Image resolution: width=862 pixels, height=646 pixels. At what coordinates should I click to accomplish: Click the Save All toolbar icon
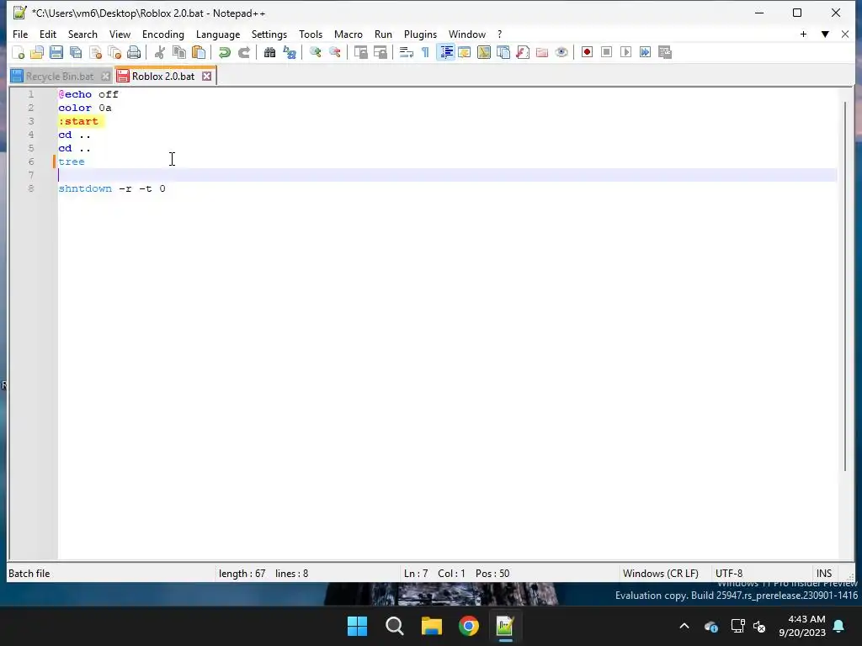pos(76,52)
